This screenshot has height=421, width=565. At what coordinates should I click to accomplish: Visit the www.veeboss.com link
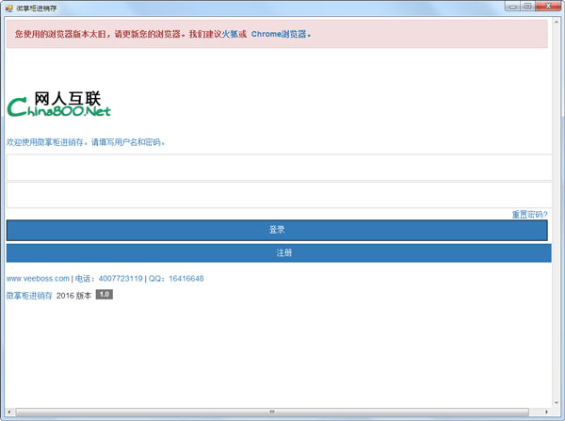point(38,278)
